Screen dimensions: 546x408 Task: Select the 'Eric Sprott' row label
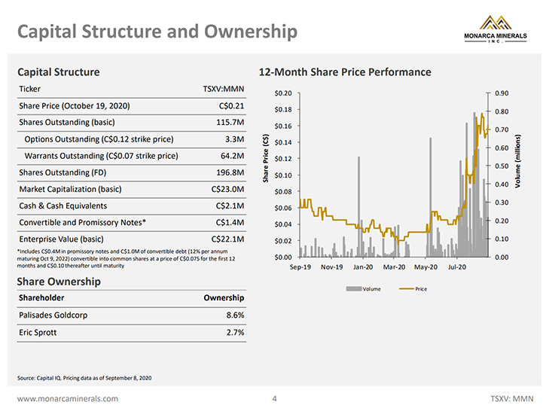click(x=38, y=333)
